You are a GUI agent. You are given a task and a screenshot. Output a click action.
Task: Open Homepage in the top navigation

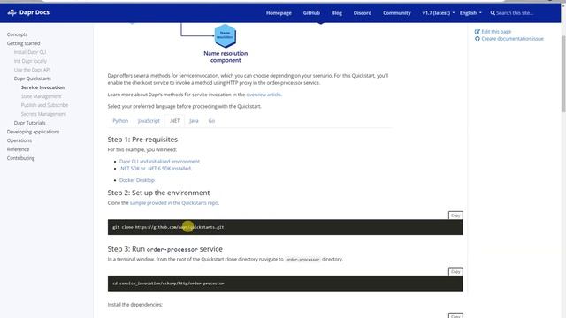pyautogui.click(x=279, y=13)
